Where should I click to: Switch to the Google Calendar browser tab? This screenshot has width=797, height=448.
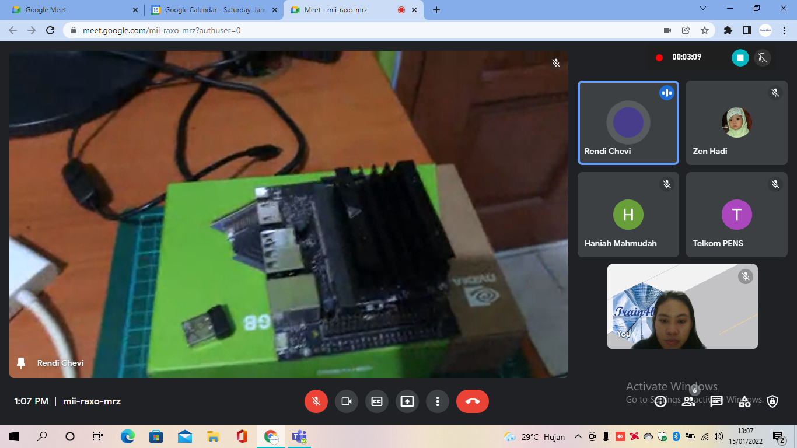point(214,10)
